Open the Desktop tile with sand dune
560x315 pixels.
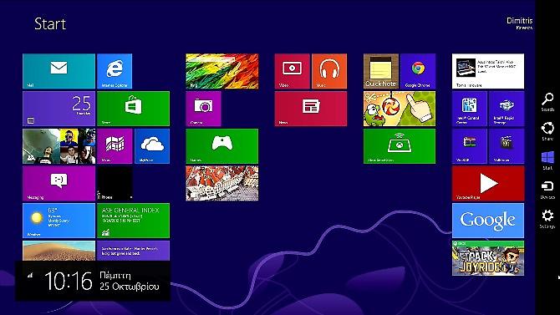coord(59,251)
